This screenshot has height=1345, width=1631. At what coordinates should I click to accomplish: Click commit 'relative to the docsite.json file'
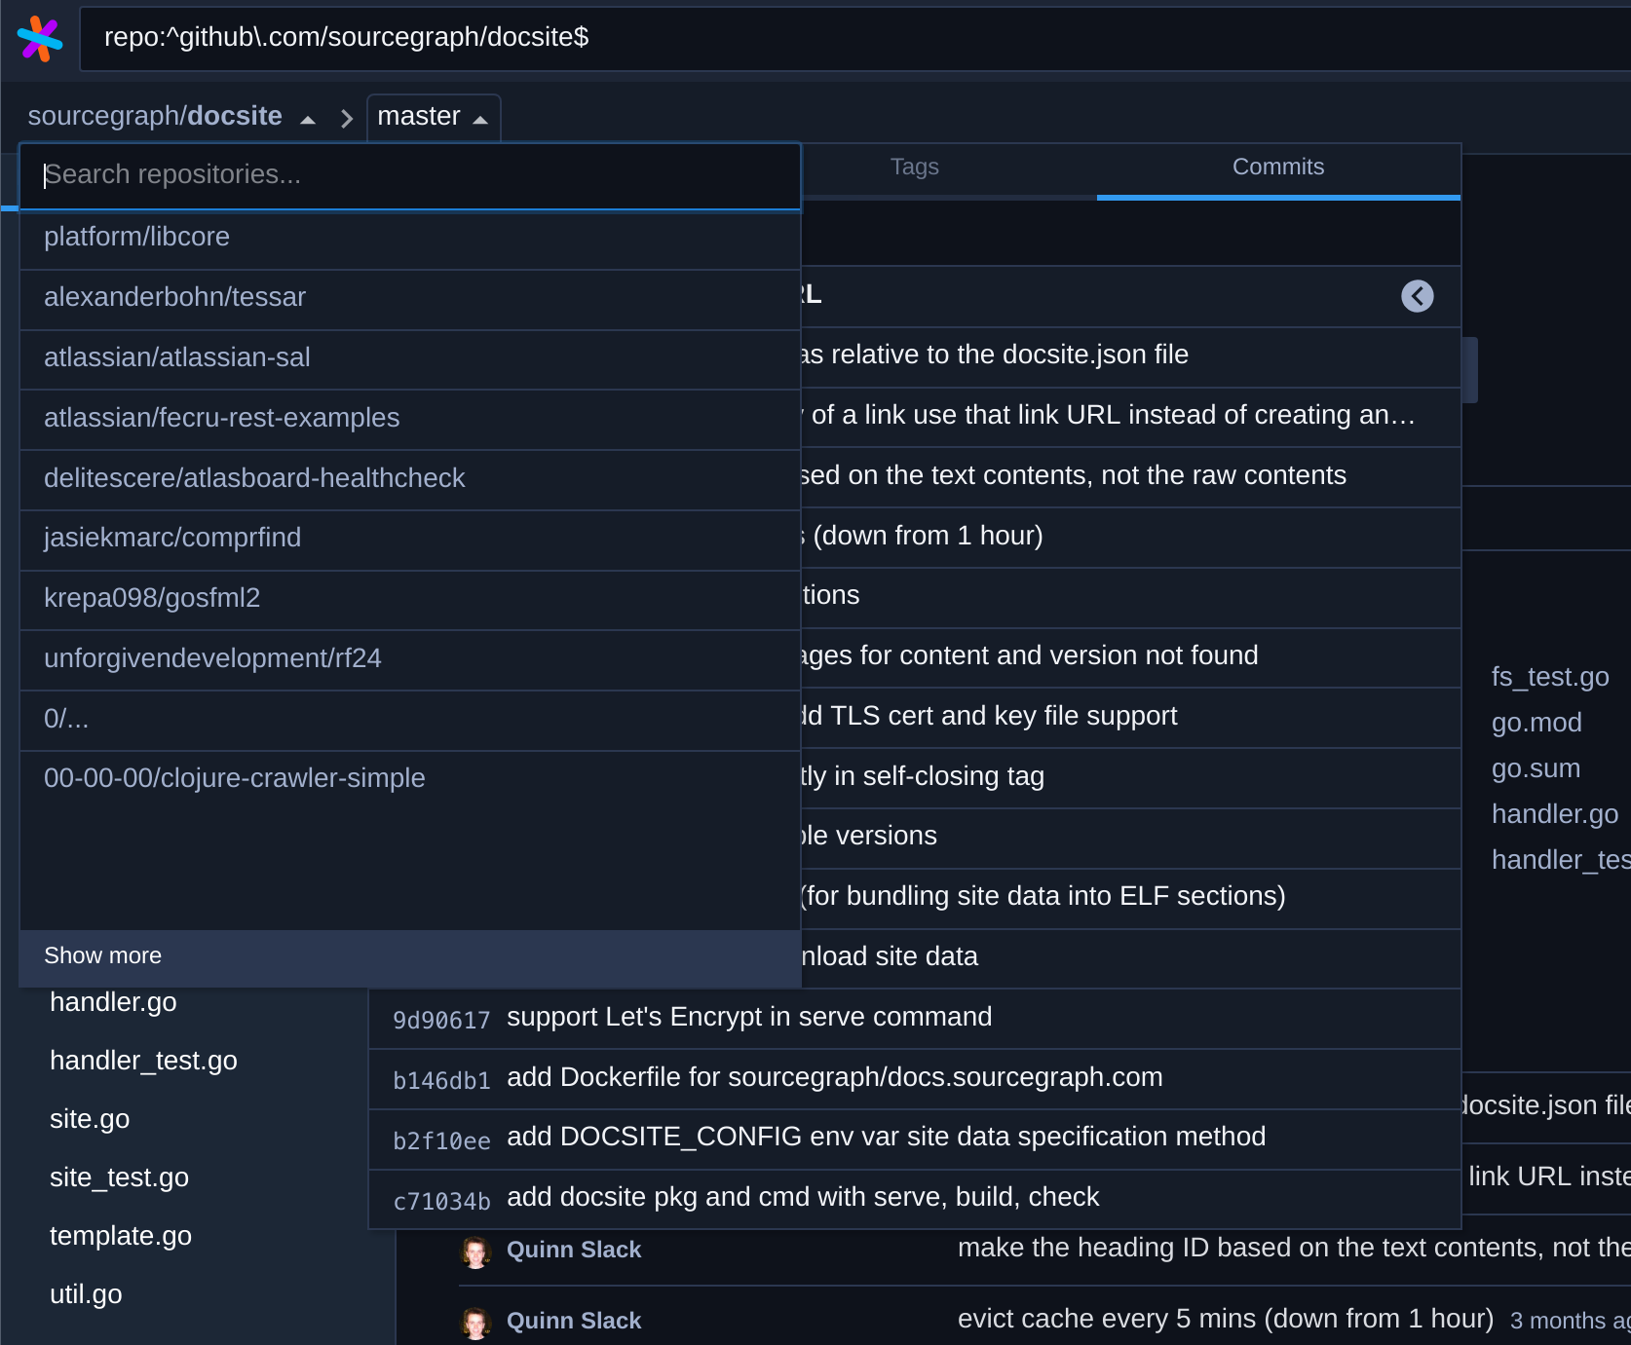[x=1130, y=356]
